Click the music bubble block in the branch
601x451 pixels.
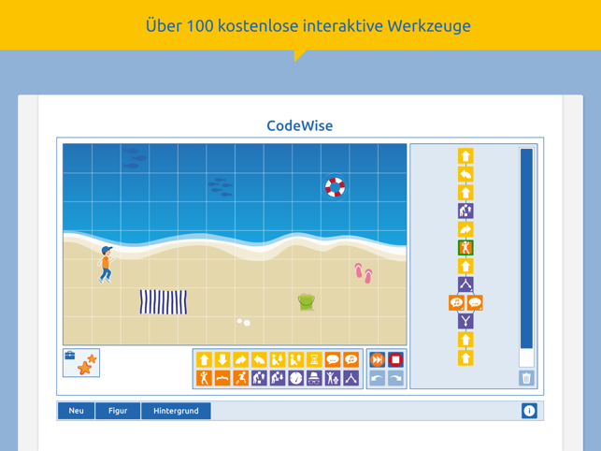coord(456,303)
